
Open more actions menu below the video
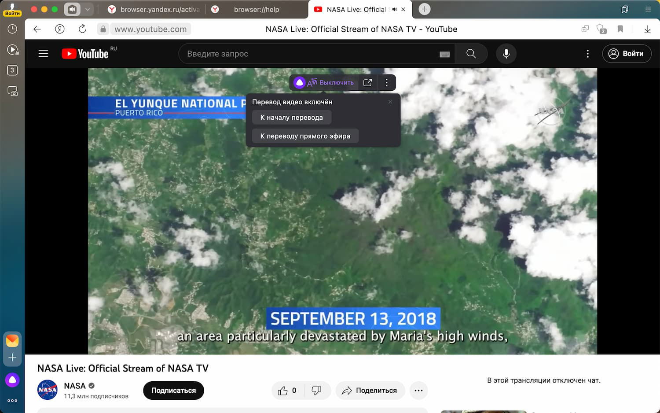coord(418,391)
